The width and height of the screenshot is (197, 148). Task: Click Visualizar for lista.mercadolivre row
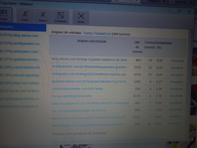(x=176, y=103)
